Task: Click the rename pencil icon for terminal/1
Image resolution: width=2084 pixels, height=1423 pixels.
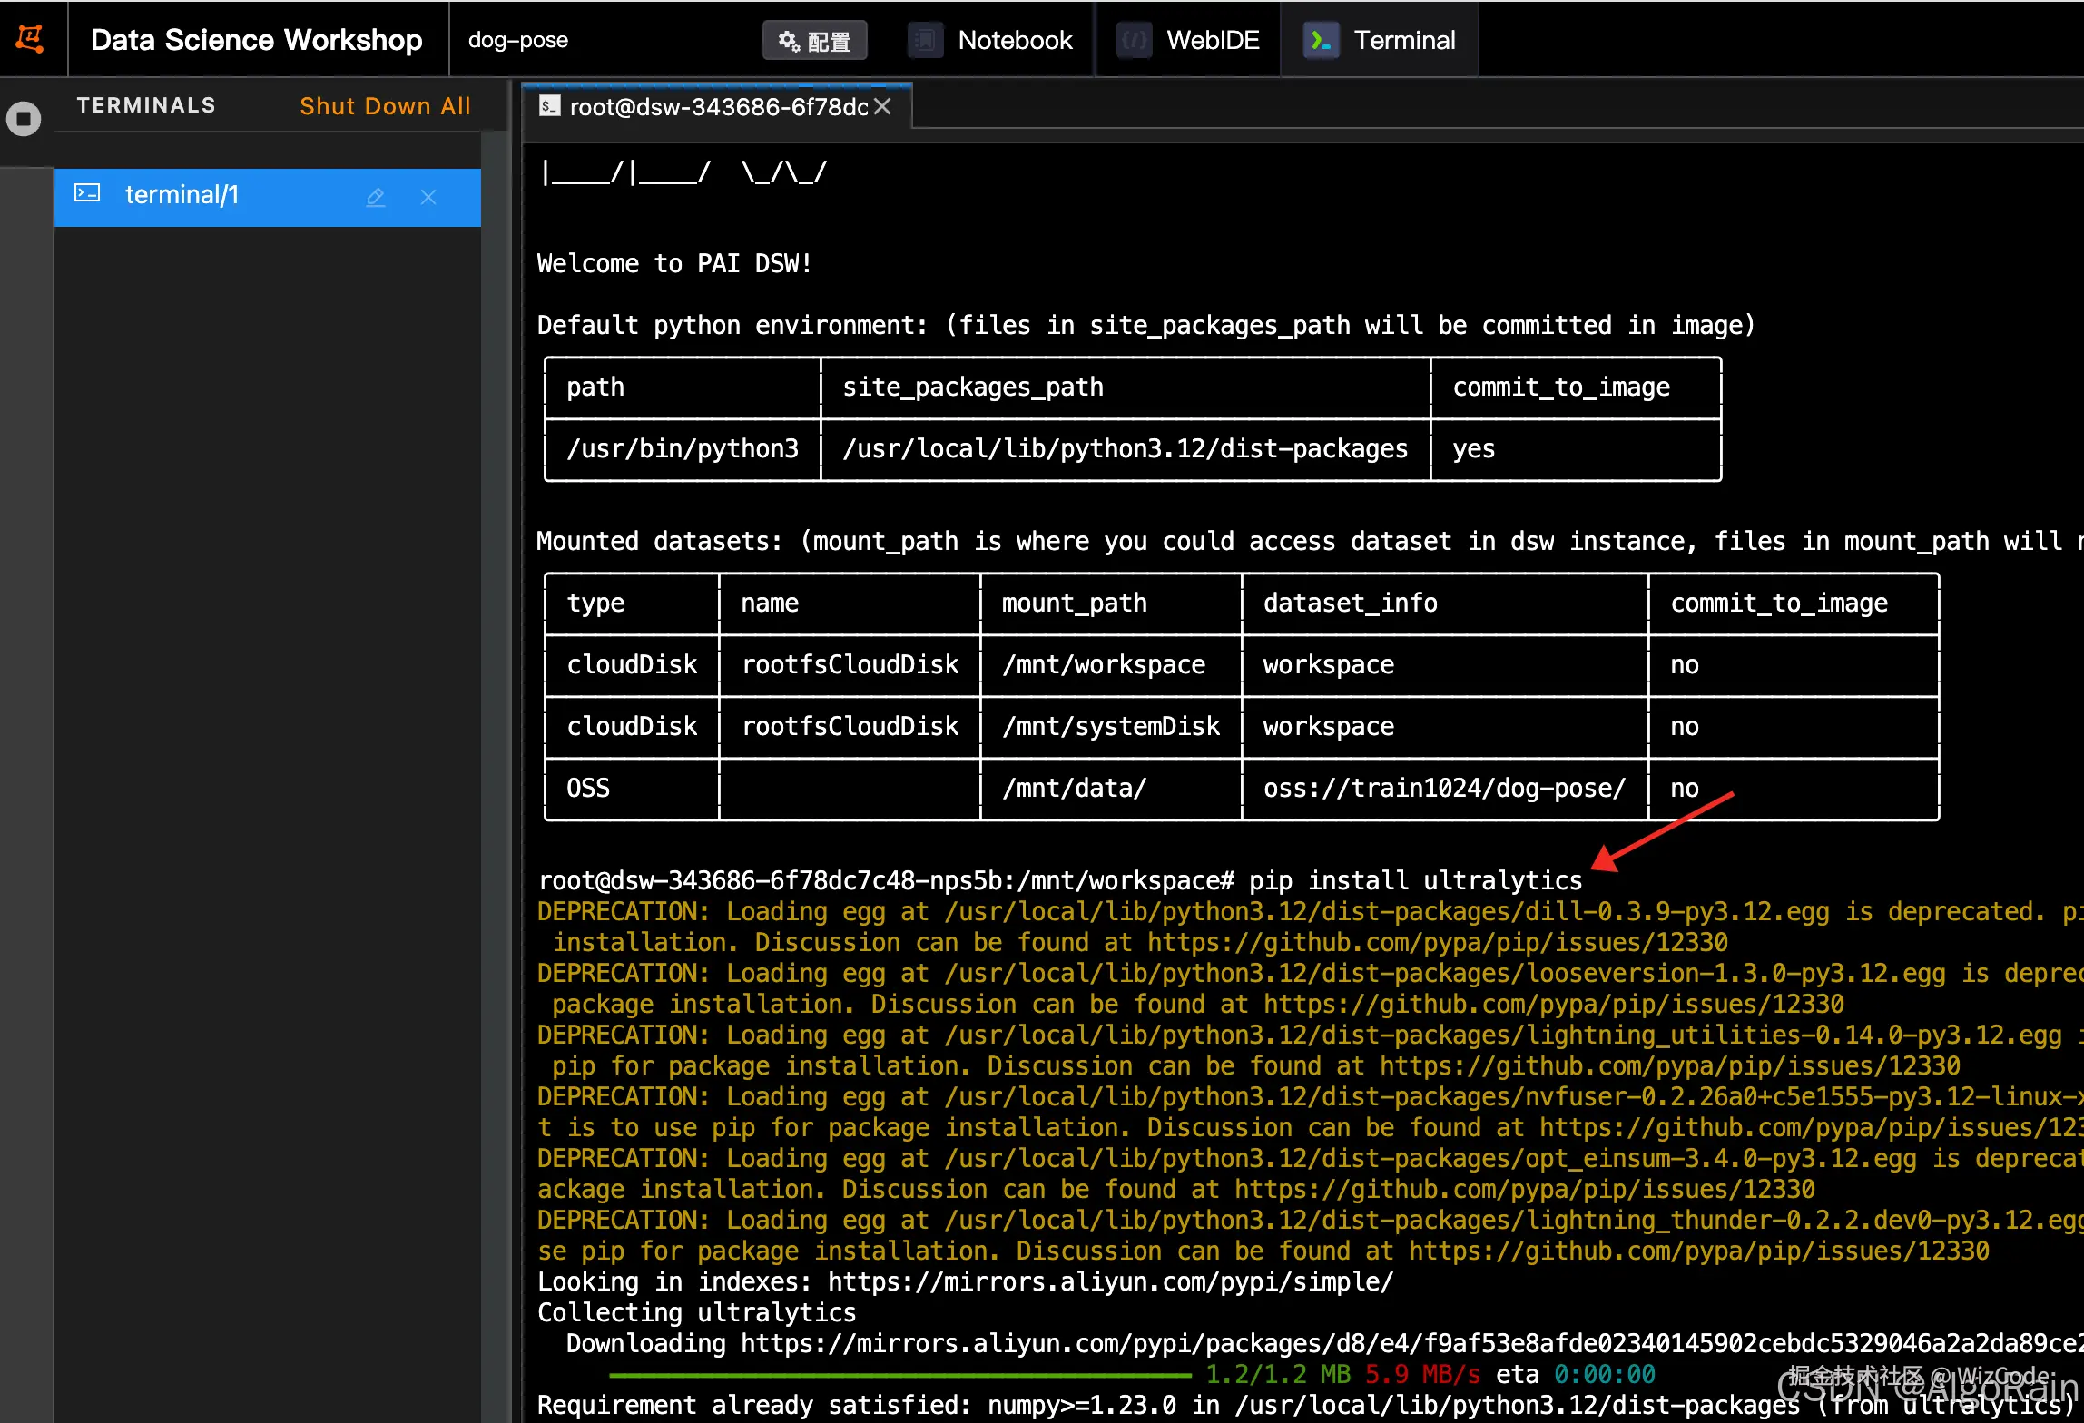Action: click(376, 196)
